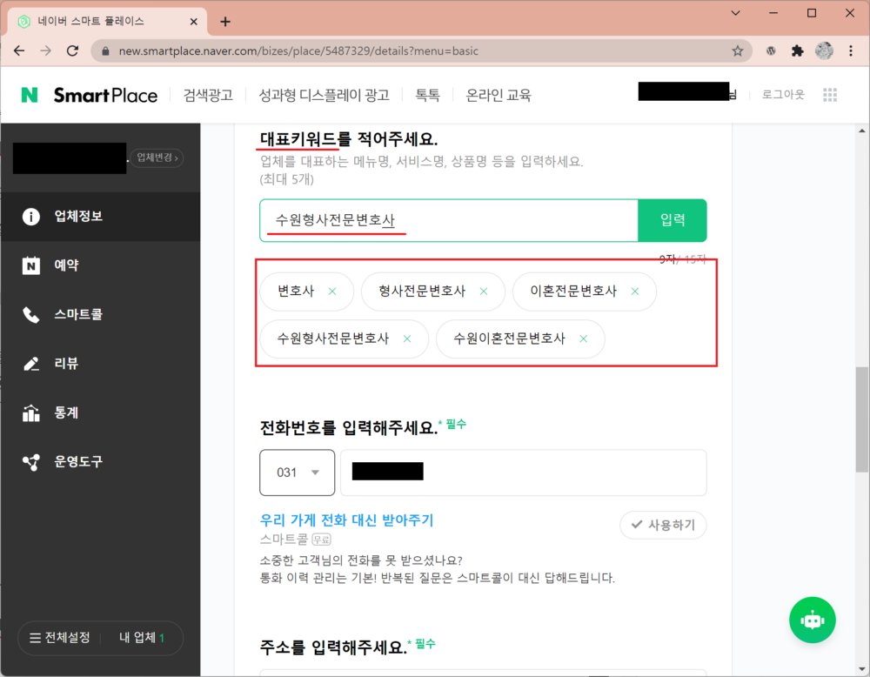Bookmark this page with the star icon
The height and width of the screenshot is (677, 870).
pyautogui.click(x=738, y=50)
